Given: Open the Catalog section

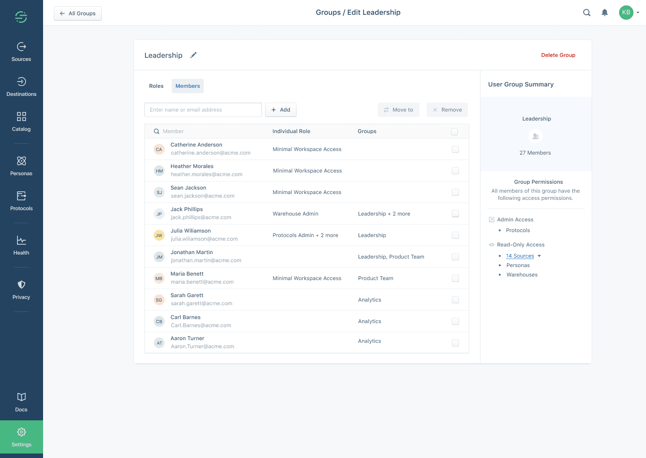Looking at the screenshot, I should (x=21, y=121).
